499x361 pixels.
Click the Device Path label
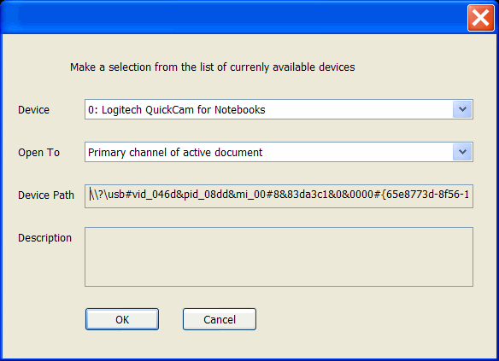coord(46,195)
